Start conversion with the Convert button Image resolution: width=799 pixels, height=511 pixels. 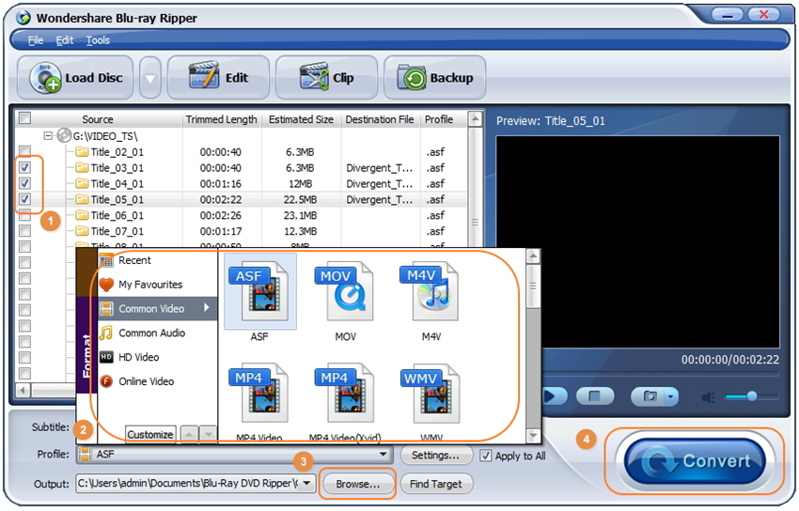pos(694,461)
